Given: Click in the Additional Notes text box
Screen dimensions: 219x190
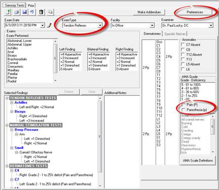Looking at the screenshot, I should pos(122,142).
